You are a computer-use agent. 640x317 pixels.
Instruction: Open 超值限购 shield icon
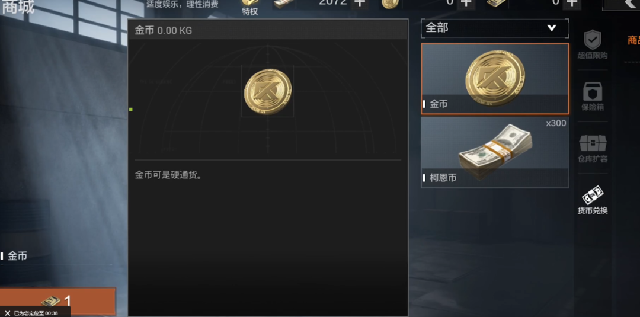click(x=592, y=45)
